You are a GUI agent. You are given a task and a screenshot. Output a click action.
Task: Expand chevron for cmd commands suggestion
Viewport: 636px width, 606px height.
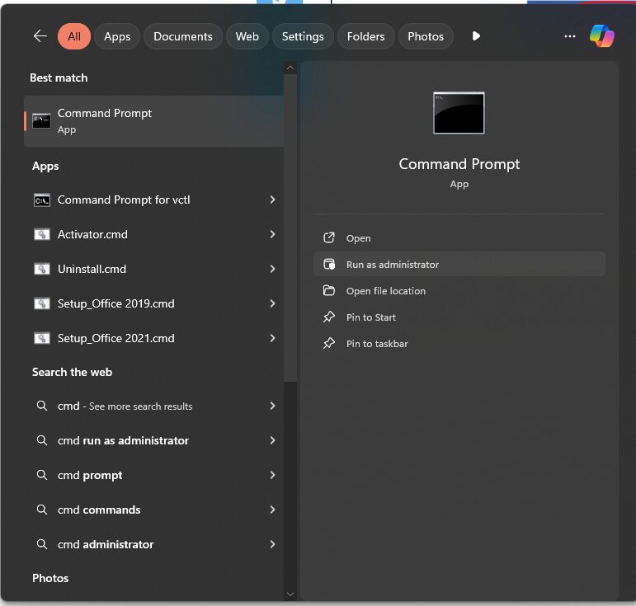pyautogui.click(x=272, y=510)
